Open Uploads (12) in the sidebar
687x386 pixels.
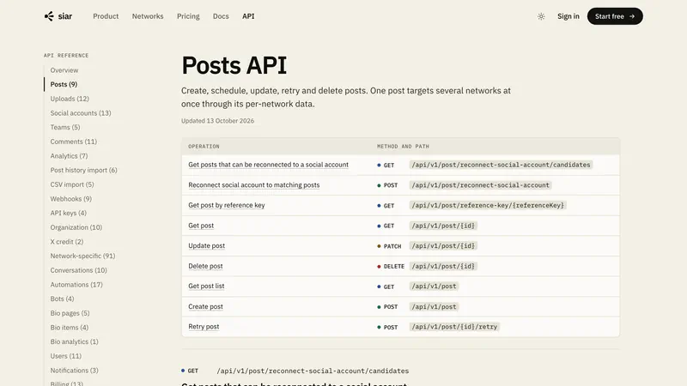[70, 99]
